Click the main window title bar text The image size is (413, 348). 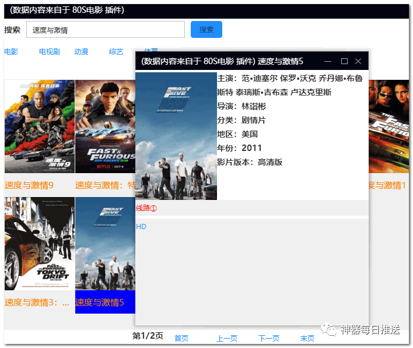coord(67,10)
